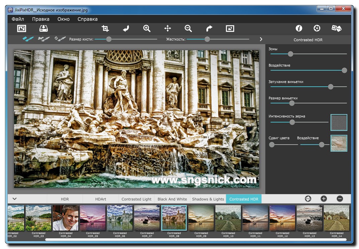Select the Contrasted HDR_14 preset thumbnail
359x249 pixels.
[337, 218]
